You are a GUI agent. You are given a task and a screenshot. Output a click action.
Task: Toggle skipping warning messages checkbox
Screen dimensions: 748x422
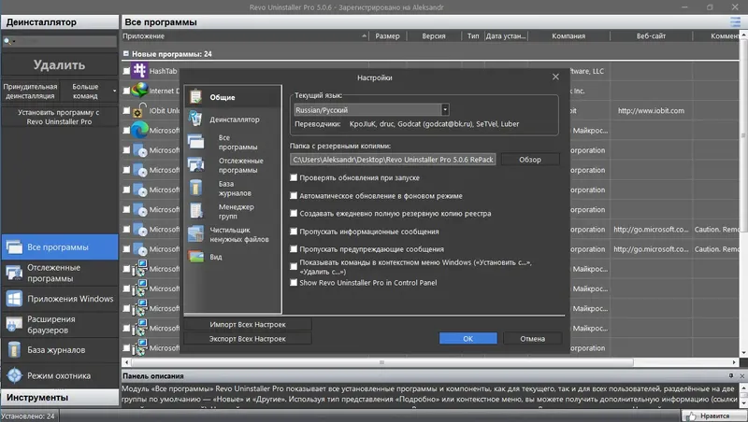click(294, 249)
